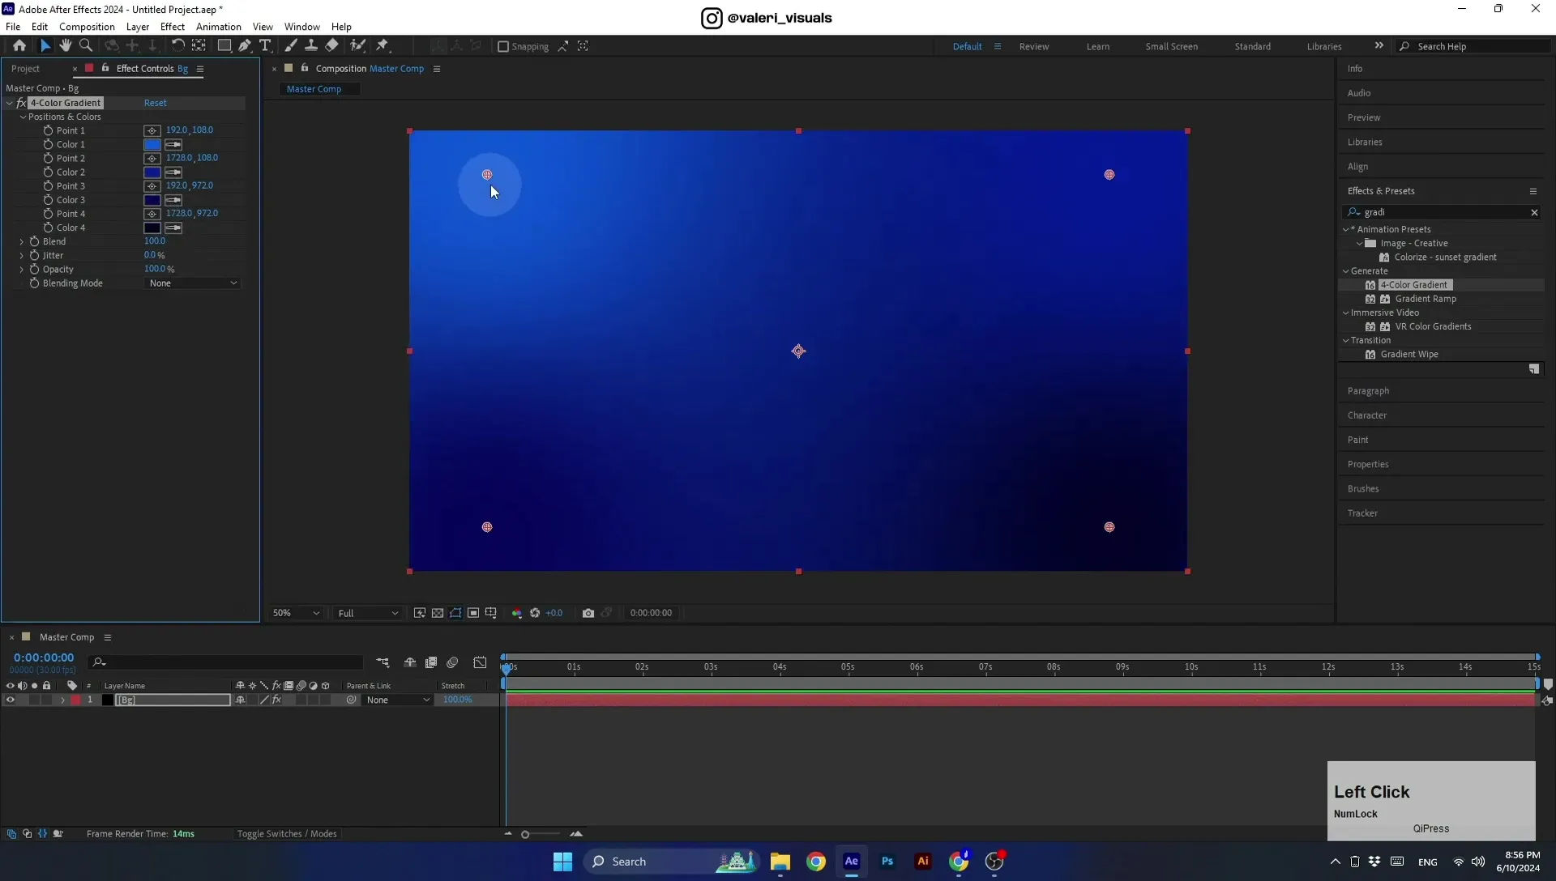Click Toggle Switches / Modes
The image size is (1556, 881).
point(287,834)
